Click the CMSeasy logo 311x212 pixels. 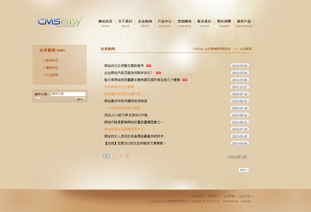[60, 22]
